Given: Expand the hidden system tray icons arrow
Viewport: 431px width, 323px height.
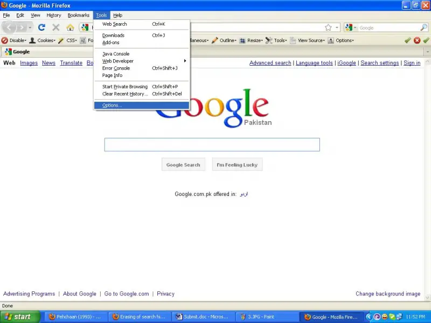Looking at the screenshot, I should 369,317.
